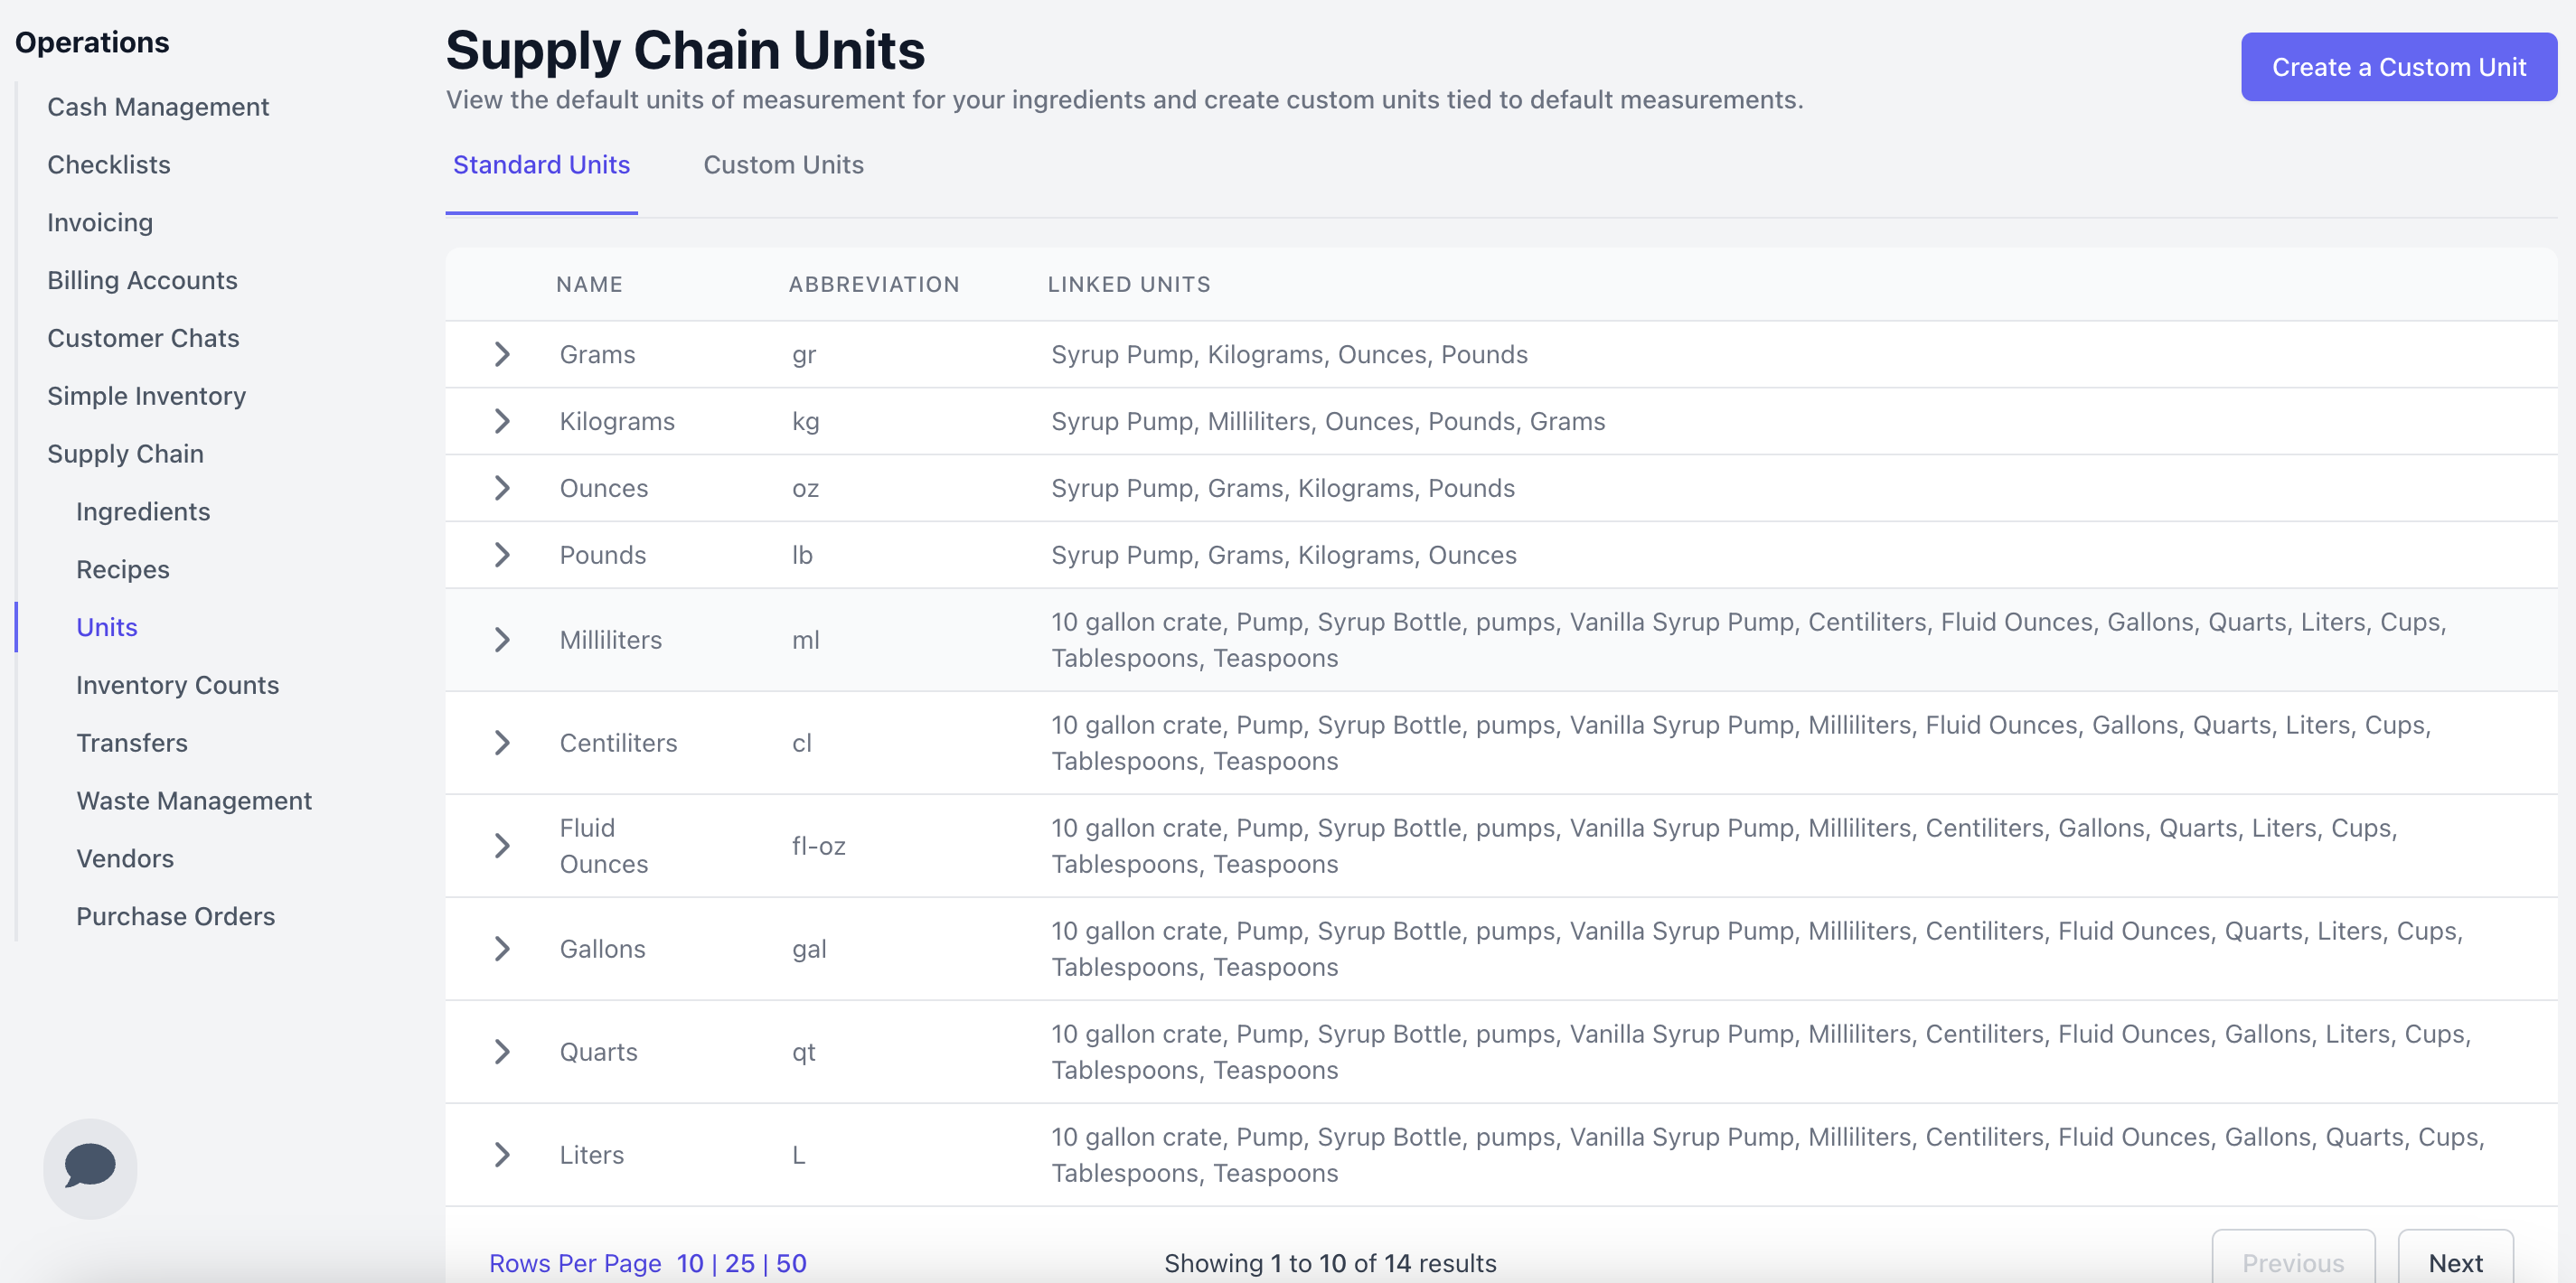This screenshot has height=1283, width=2576.
Task: Click the Gallons name cell
Action: click(x=602, y=950)
